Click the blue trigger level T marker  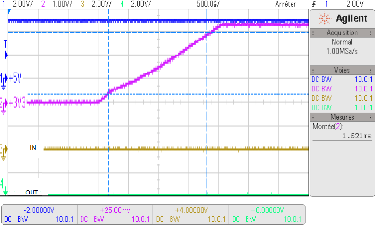pyautogui.click(x=6, y=50)
